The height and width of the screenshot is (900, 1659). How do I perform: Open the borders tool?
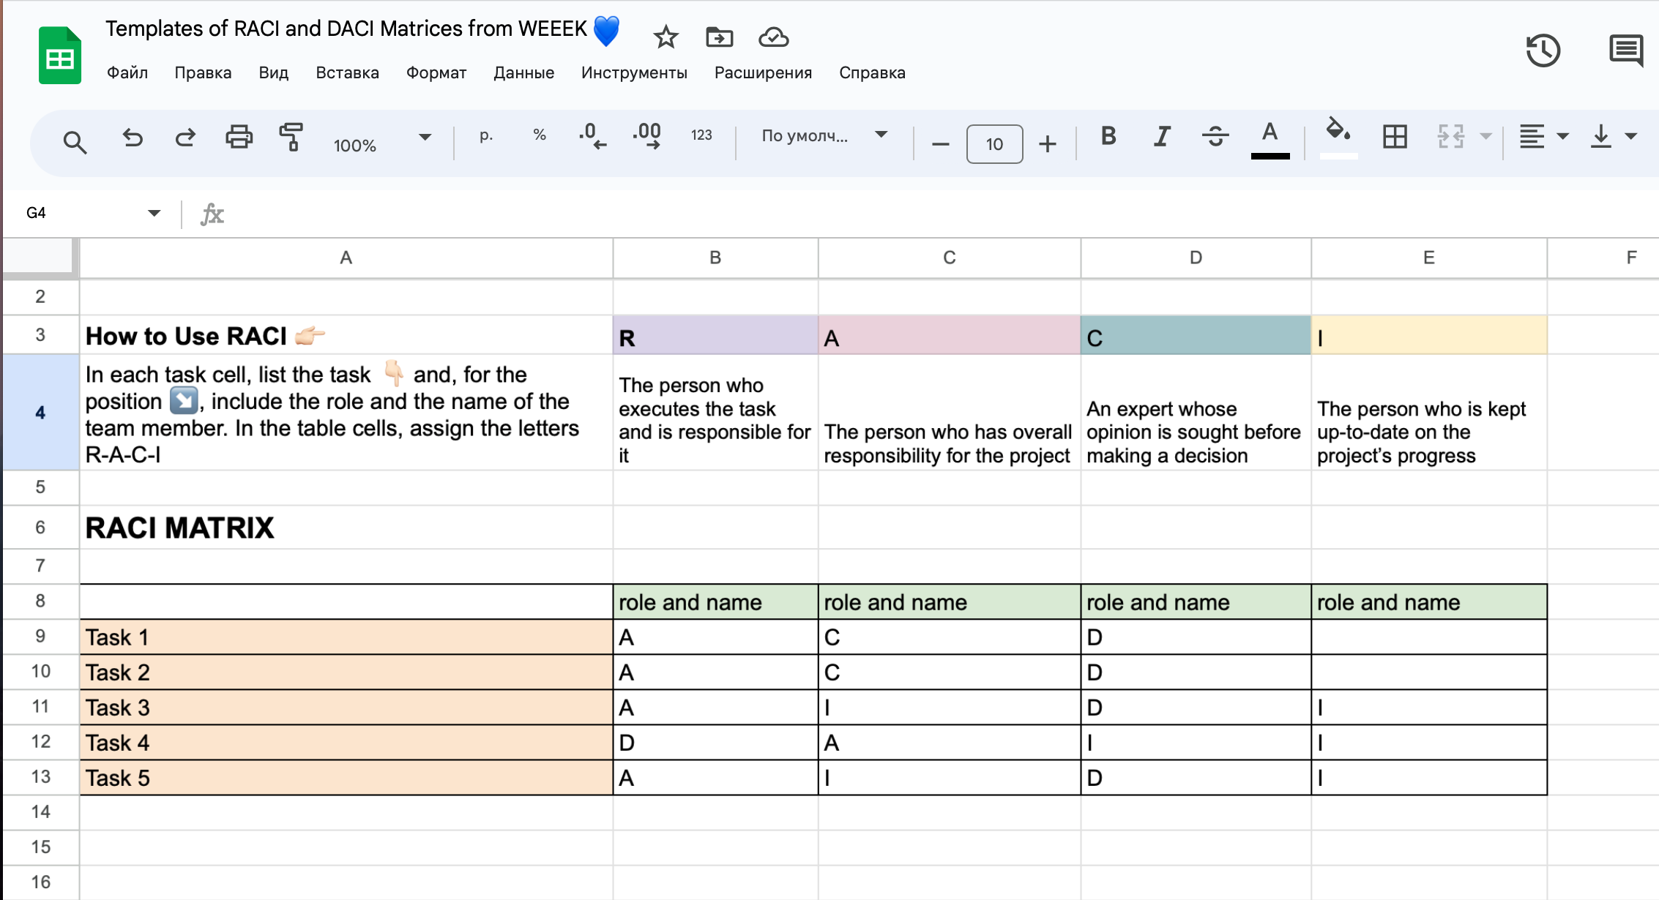(x=1395, y=137)
